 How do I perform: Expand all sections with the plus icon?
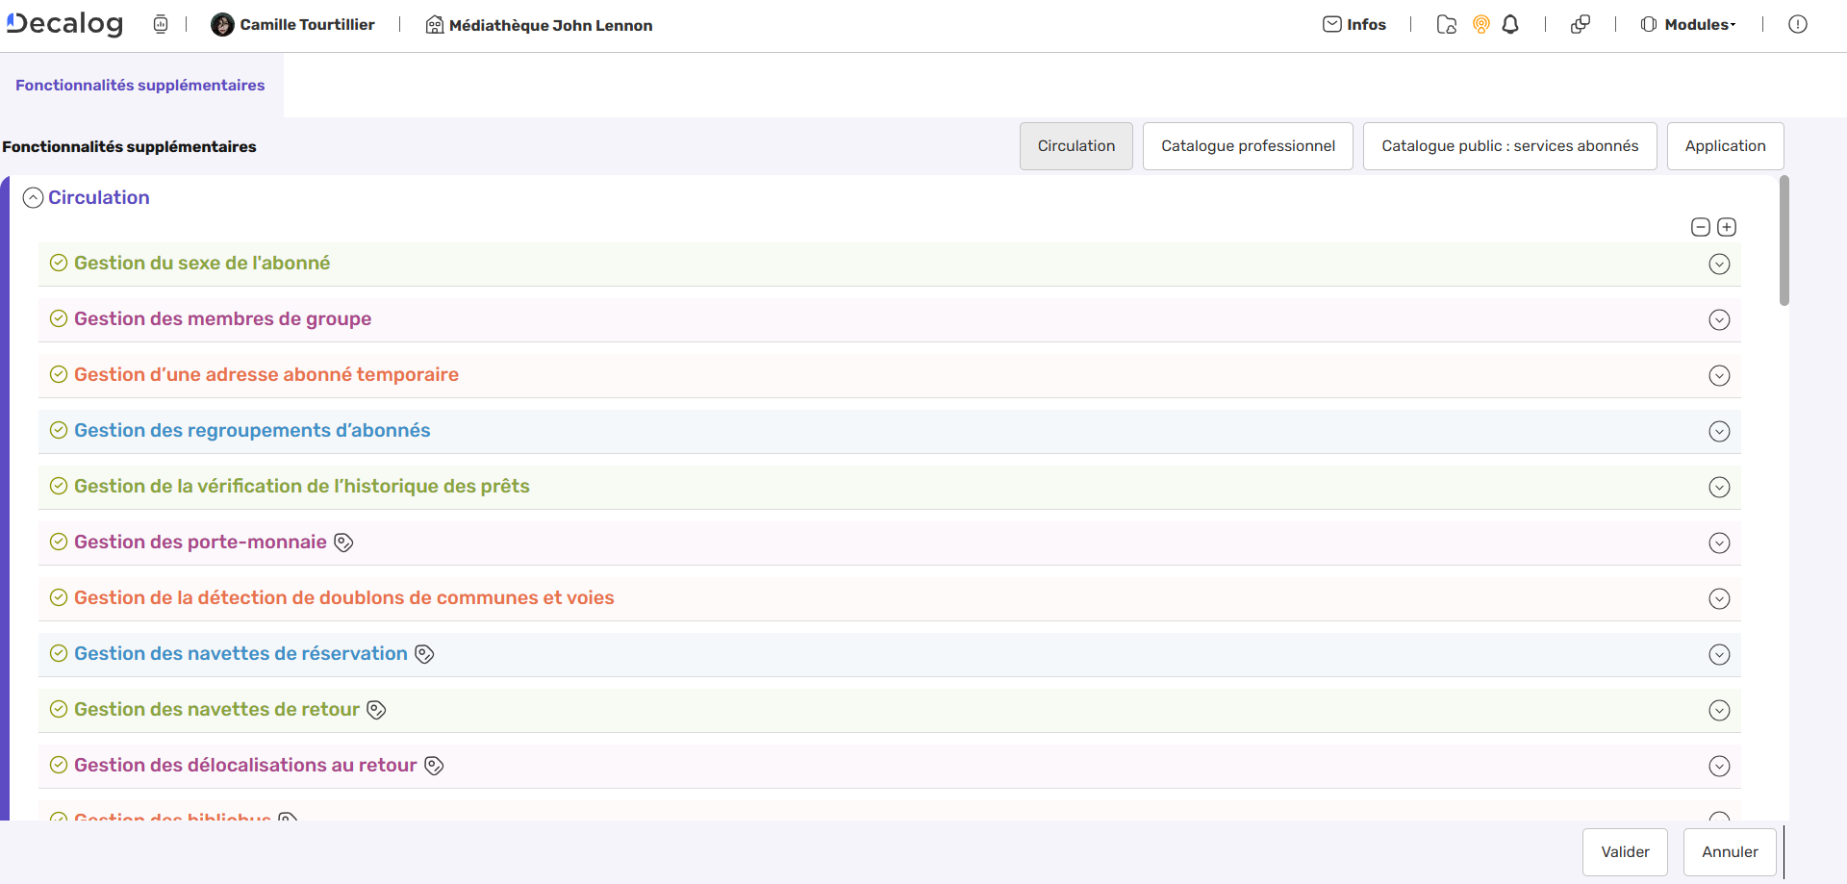pos(1727,227)
